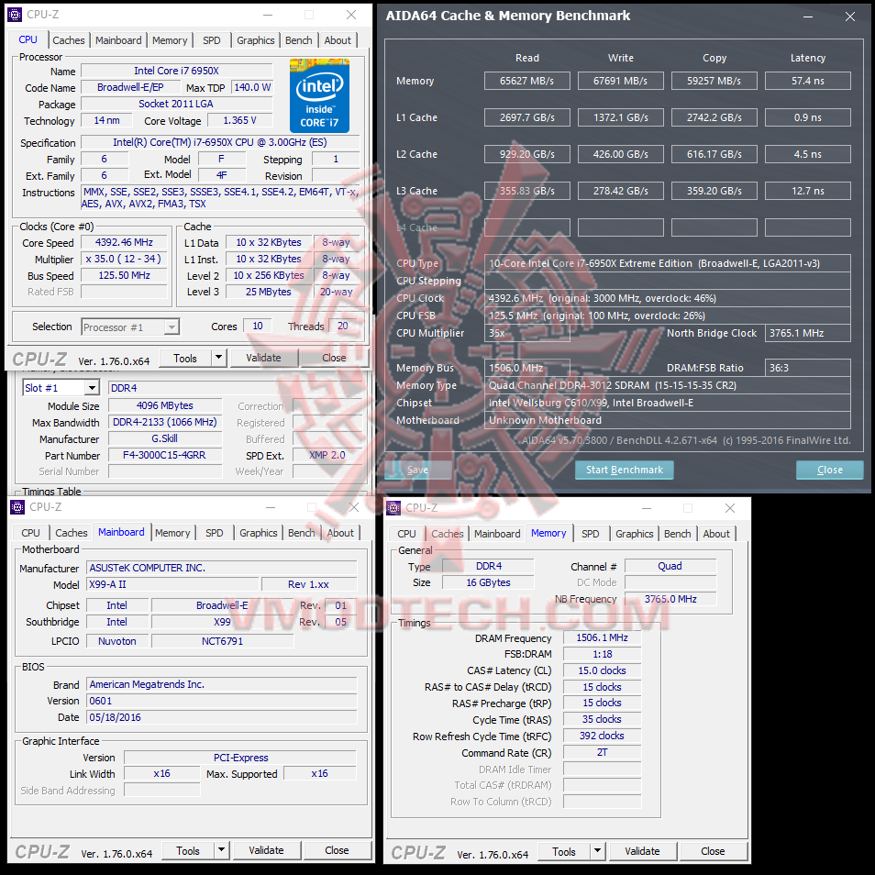
Task: Click the Part Number F4-3000C15-4GRR value
Action: (x=164, y=455)
